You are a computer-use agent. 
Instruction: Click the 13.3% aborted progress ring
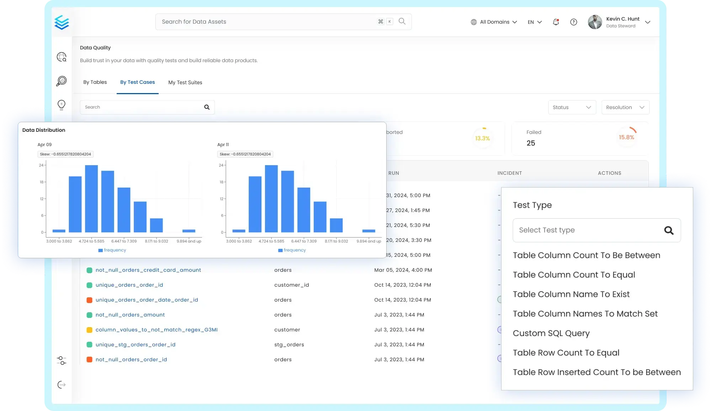482,138
